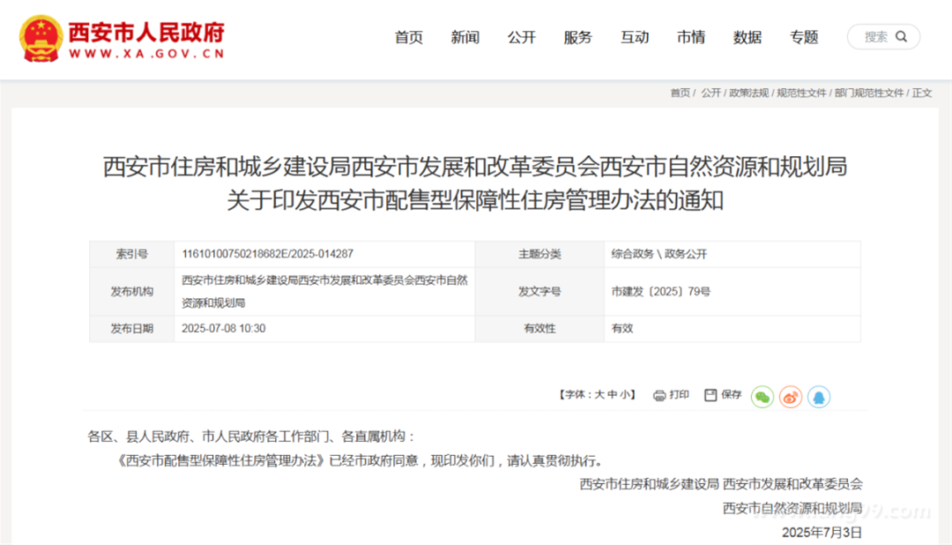Click the 索引号 label cell
Screen dimensions: 952x545
tap(131, 254)
